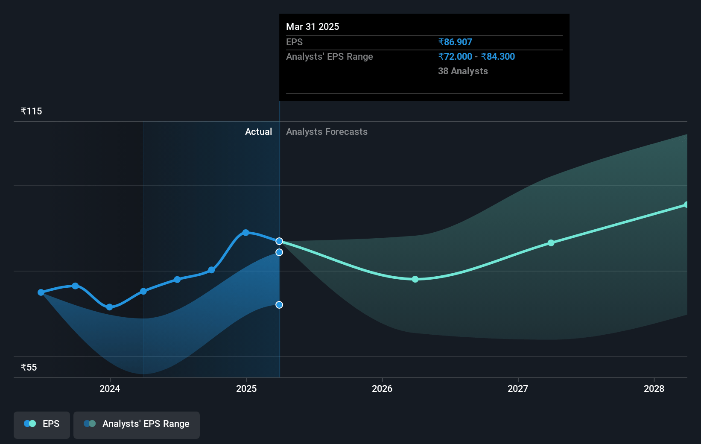
Task: Click the upper analyst range marker at Mar 2025
Action: click(x=279, y=252)
